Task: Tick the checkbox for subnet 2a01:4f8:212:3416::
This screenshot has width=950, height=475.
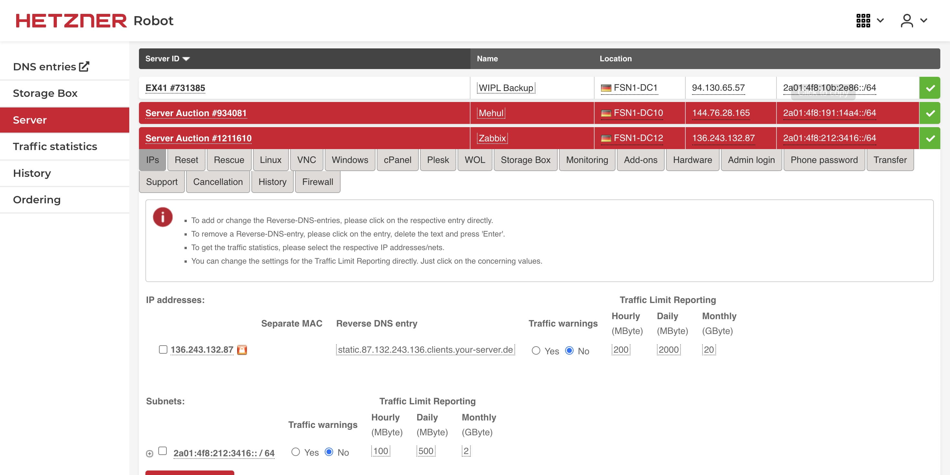Action: click(x=163, y=451)
